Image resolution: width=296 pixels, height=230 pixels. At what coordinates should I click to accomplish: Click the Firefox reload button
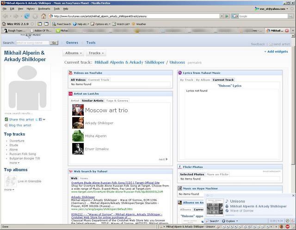point(27,16)
